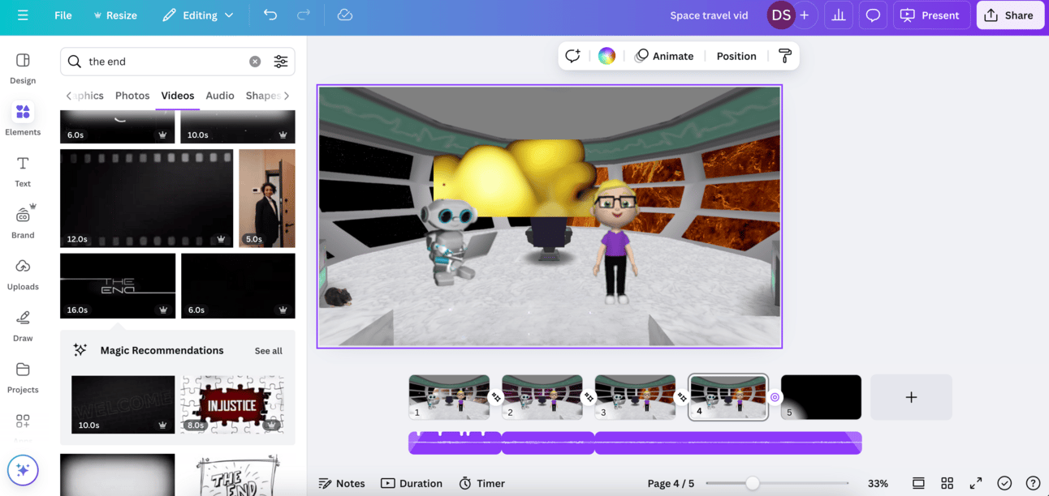This screenshot has height=496, width=1049.
Task: Click the Animate button
Action: [x=664, y=56]
